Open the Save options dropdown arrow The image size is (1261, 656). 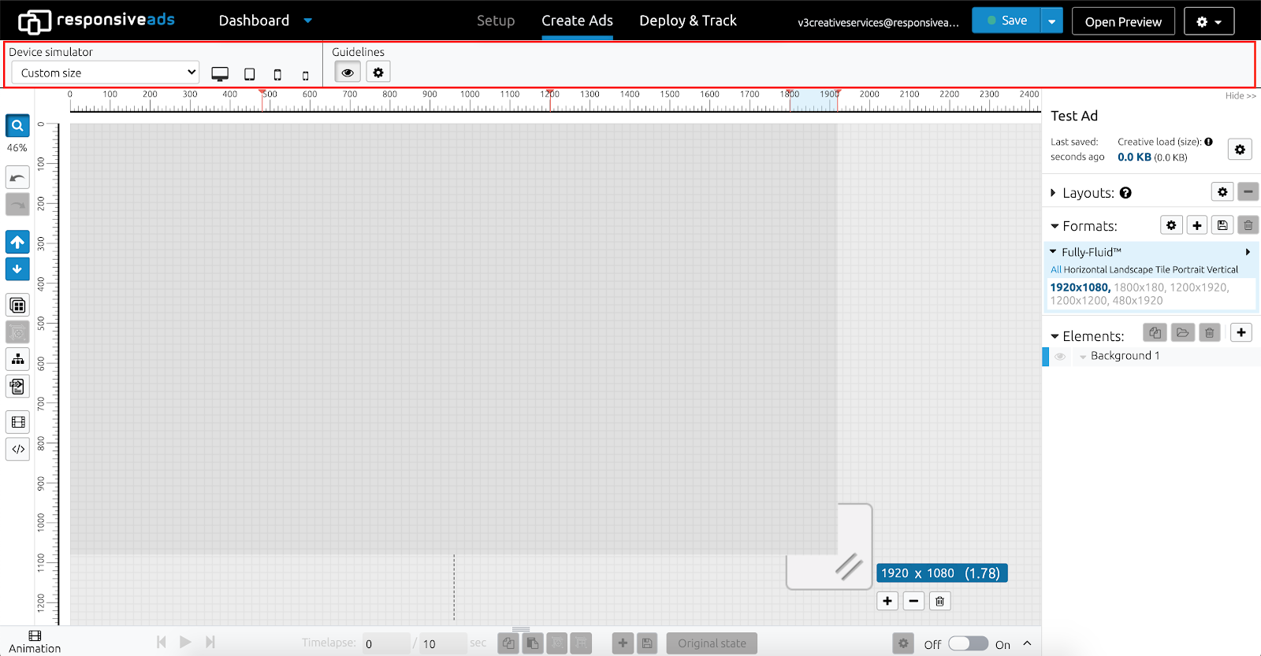1051,21
